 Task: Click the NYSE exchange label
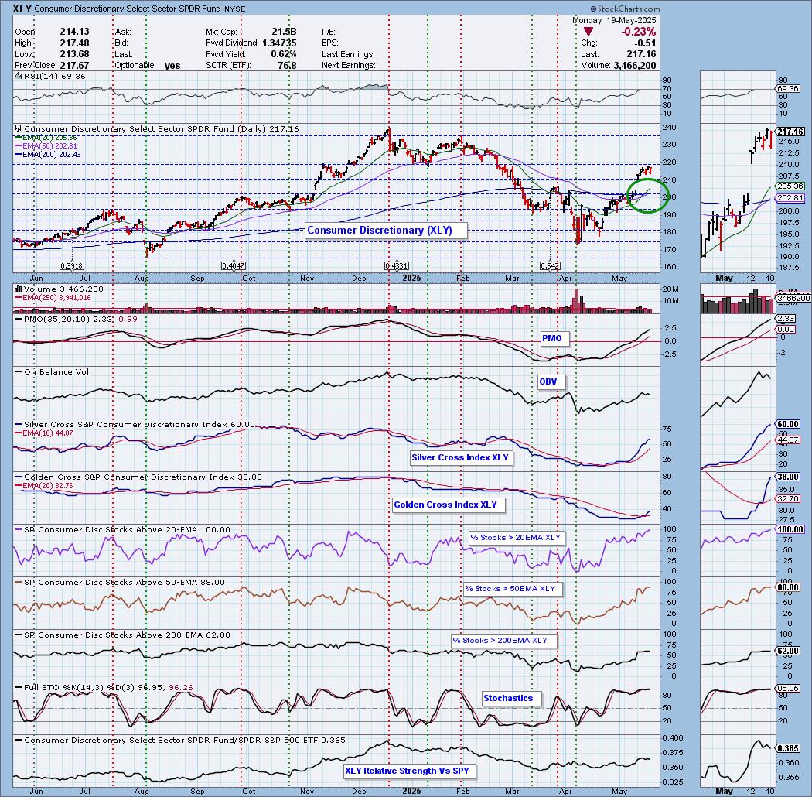click(x=235, y=9)
